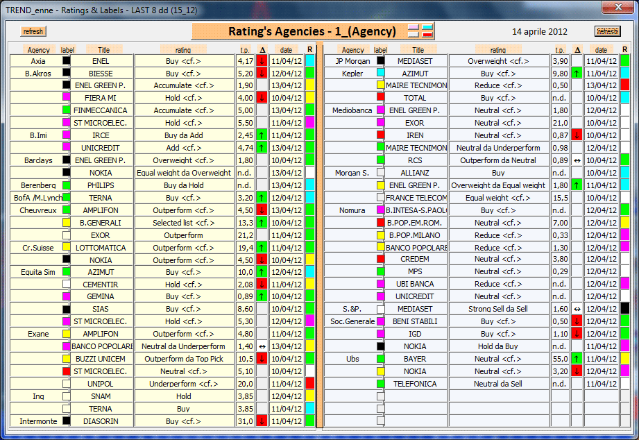The height and width of the screenshot is (440, 639).
Task: Click the 55,0 target price cell
Action: pos(561,359)
